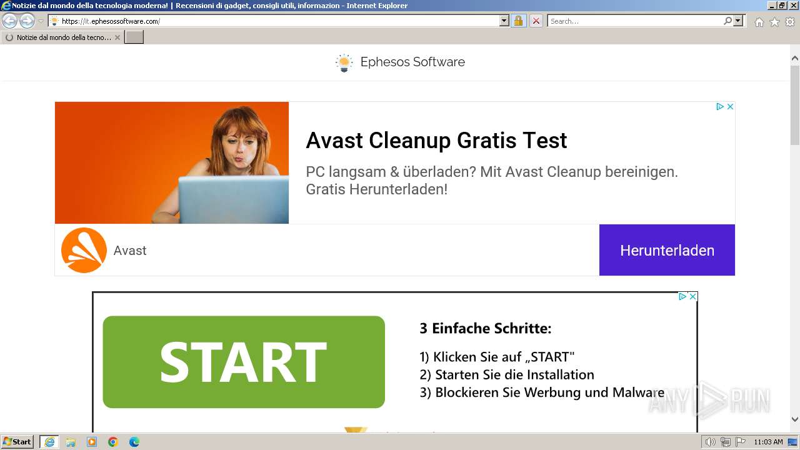Viewport: 800px width, 450px height.
Task: Click the Avast brand name text
Action: tap(130, 251)
